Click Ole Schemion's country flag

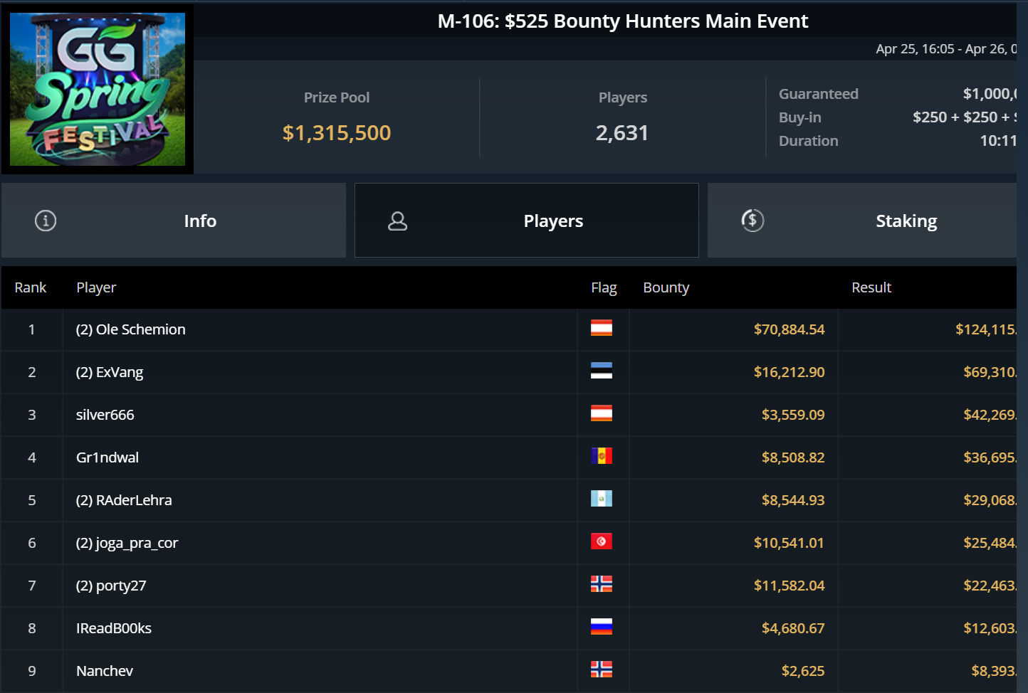602,328
